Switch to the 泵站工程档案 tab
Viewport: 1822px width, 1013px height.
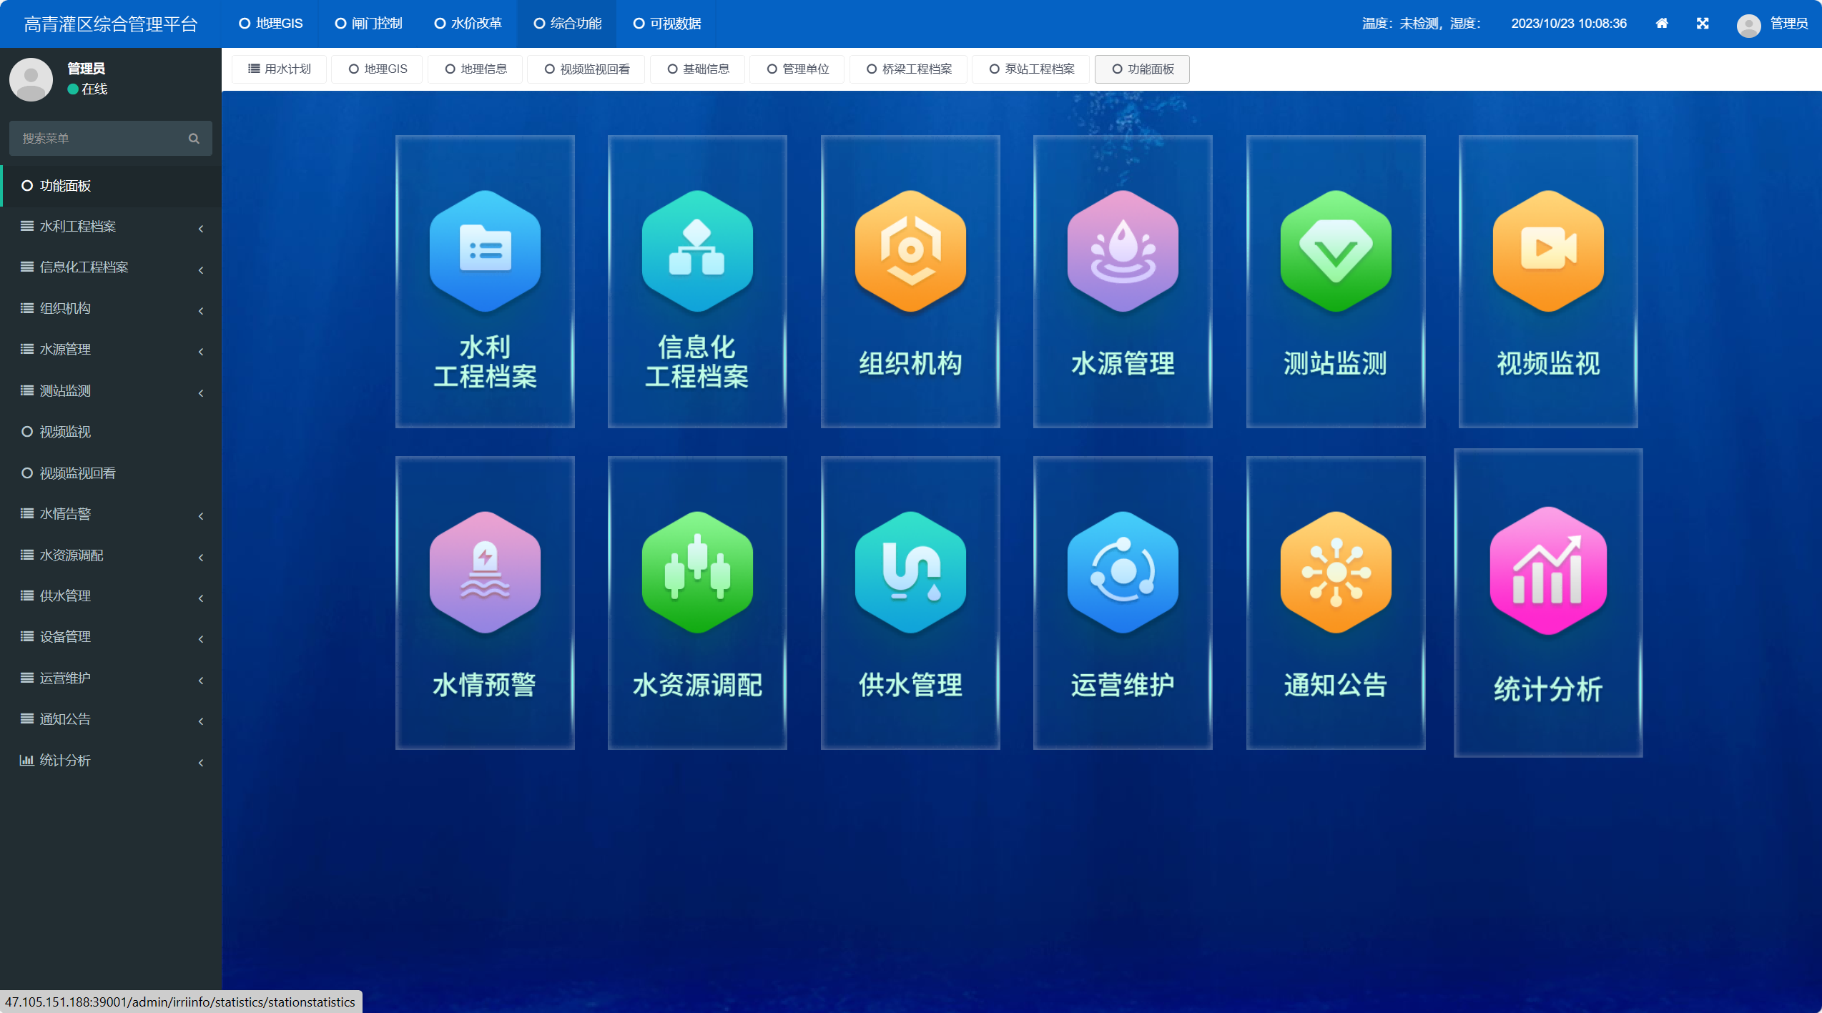pos(1032,69)
